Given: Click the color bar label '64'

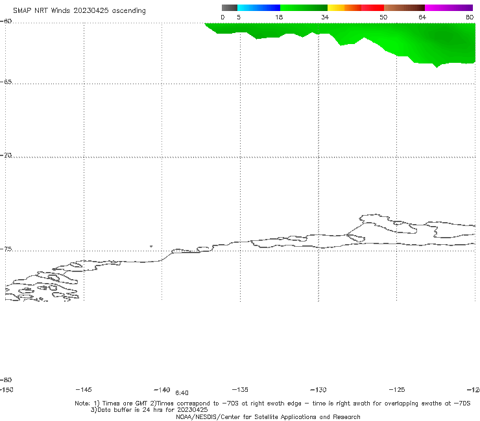Looking at the screenshot, I should pyautogui.click(x=422, y=17).
